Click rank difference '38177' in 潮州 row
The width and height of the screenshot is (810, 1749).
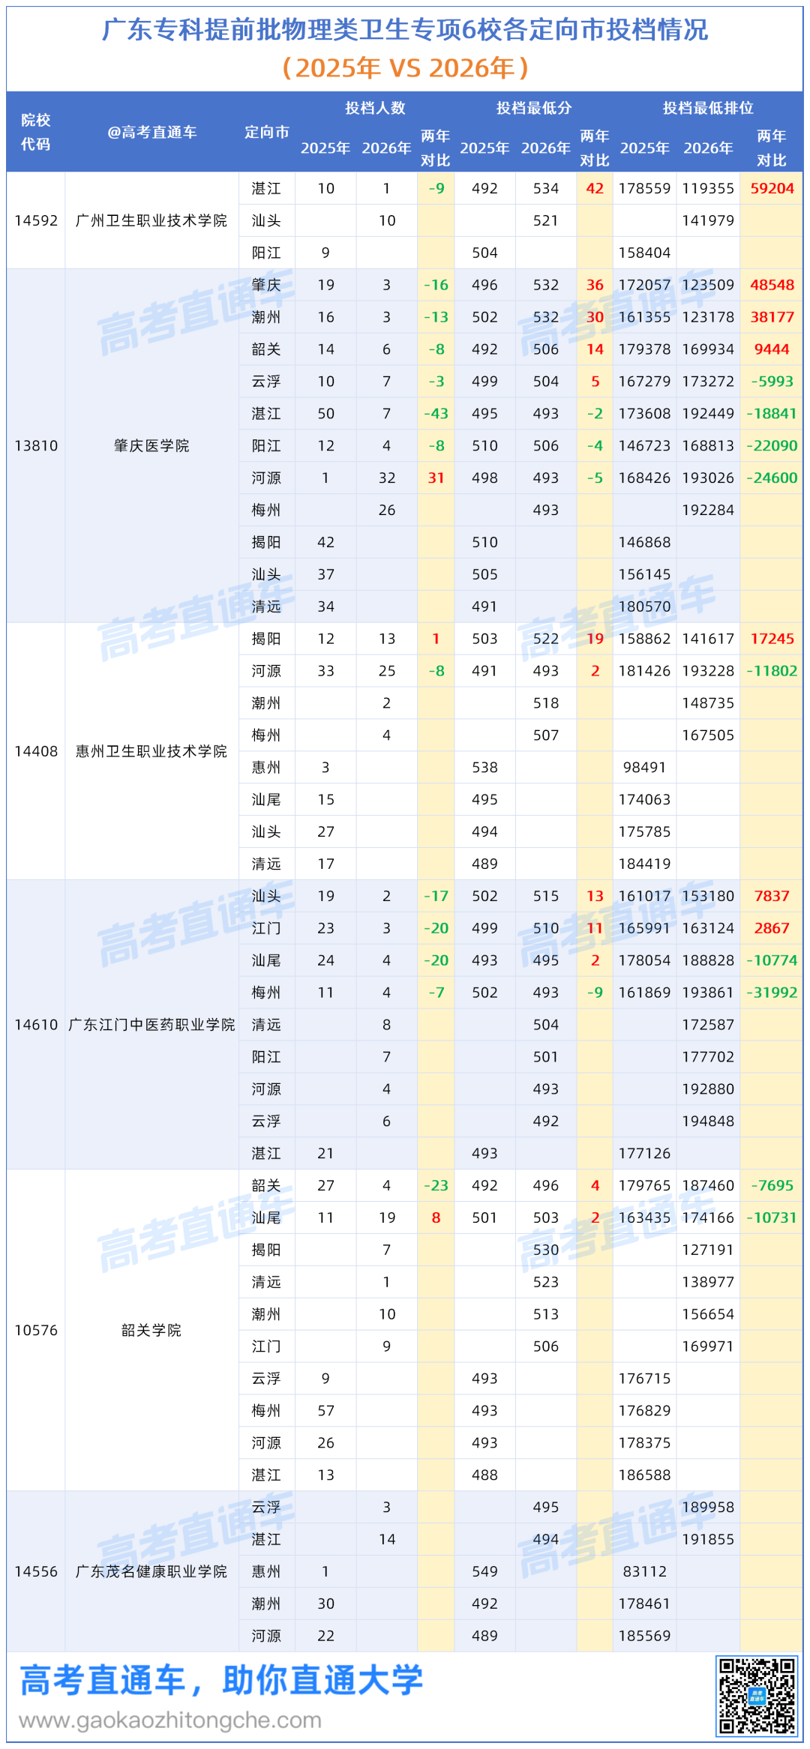(x=772, y=317)
